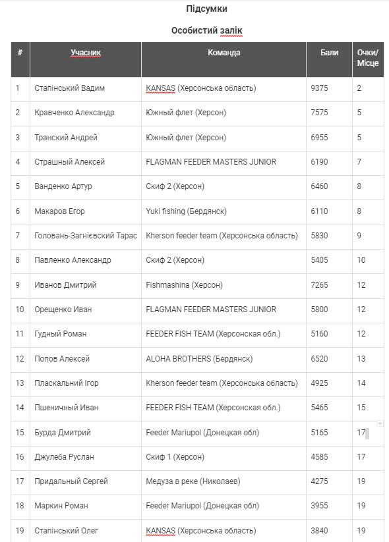This screenshot has width=389, height=542.
Task: Select participant Стапінський Вадим cell
Action: click(86, 89)
